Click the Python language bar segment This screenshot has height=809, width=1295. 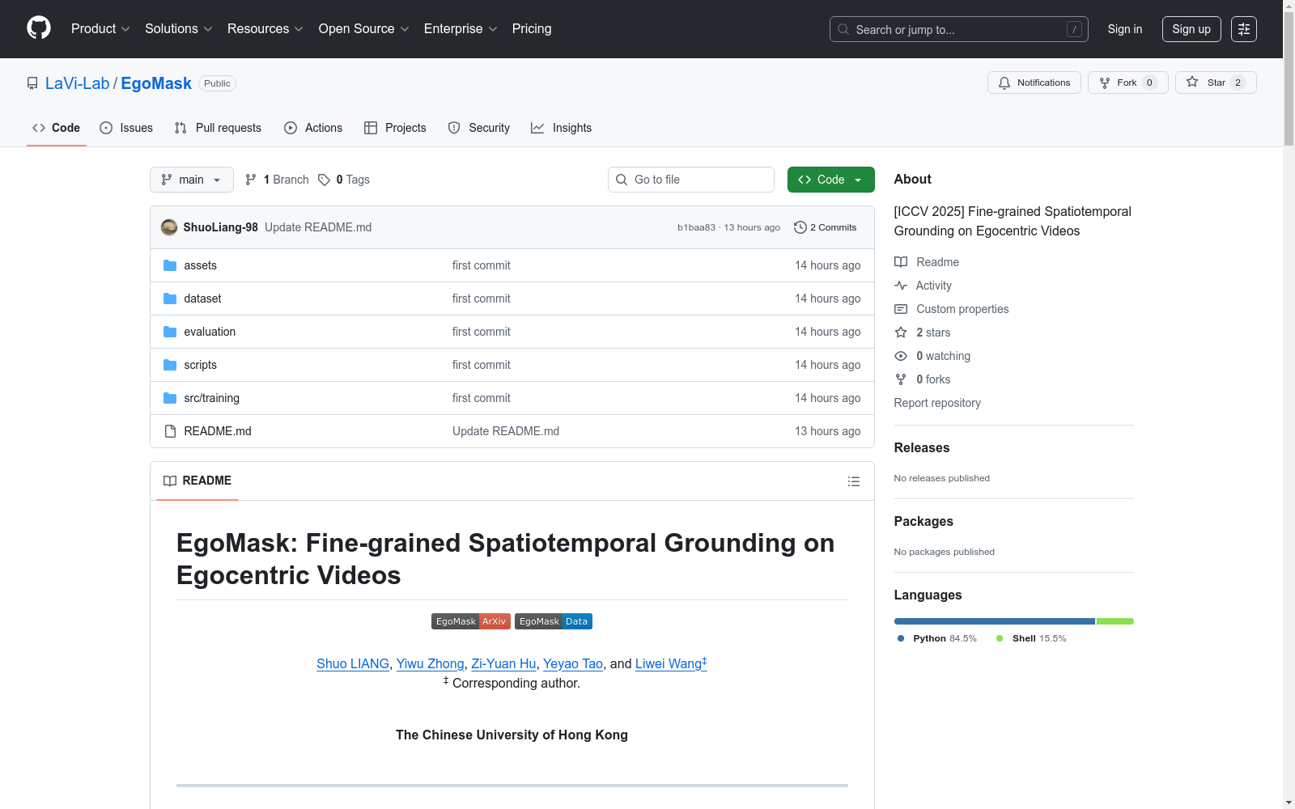995,621
